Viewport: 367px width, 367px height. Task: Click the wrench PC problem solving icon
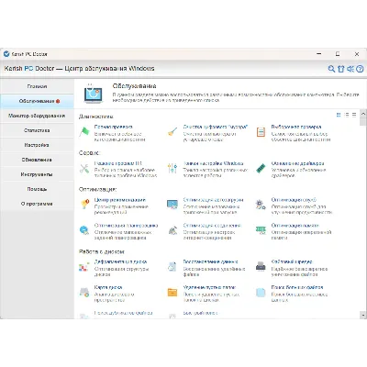pyautogui.click(x=84, y=169)
